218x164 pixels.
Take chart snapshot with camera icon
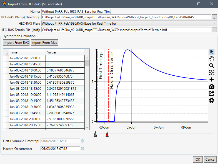[x=211, y=87]
